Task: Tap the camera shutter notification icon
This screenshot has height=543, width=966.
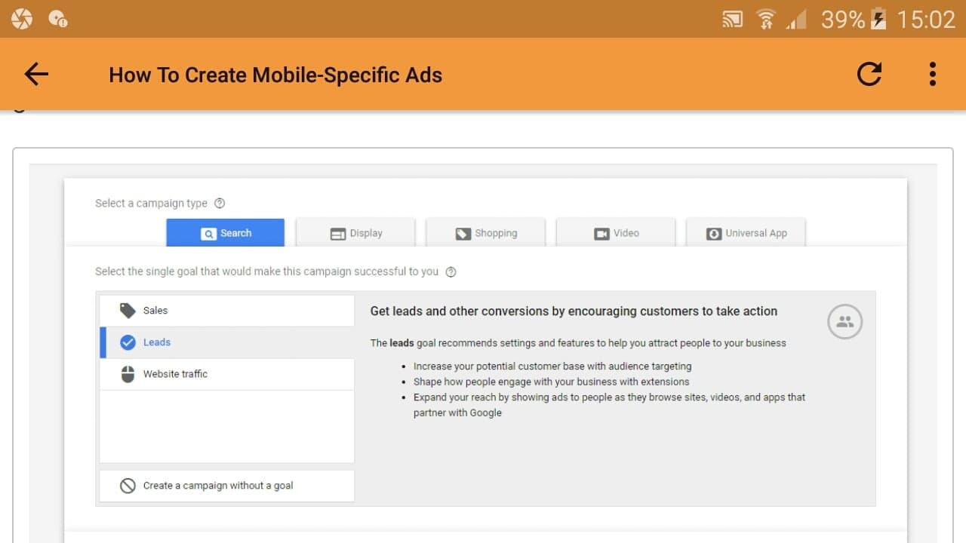Action: [x=22, y=19]
